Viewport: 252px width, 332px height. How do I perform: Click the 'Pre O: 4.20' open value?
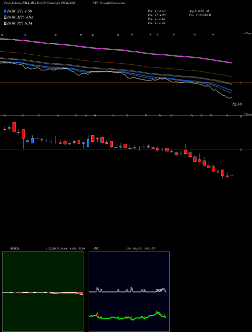(x=157, y=11)
